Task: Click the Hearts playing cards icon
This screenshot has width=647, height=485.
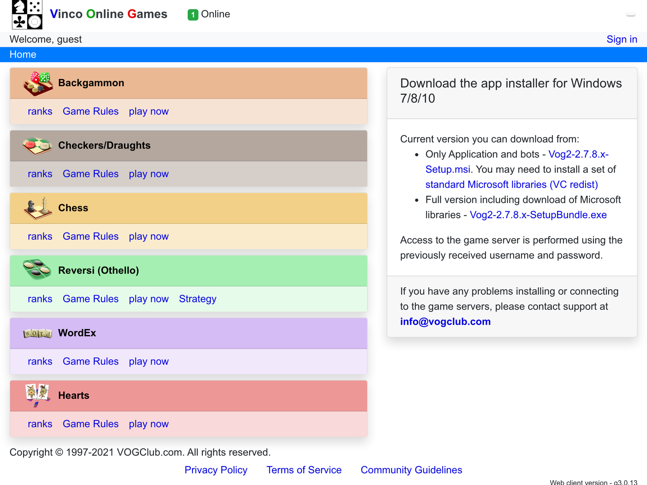Action: pos(38,395)
